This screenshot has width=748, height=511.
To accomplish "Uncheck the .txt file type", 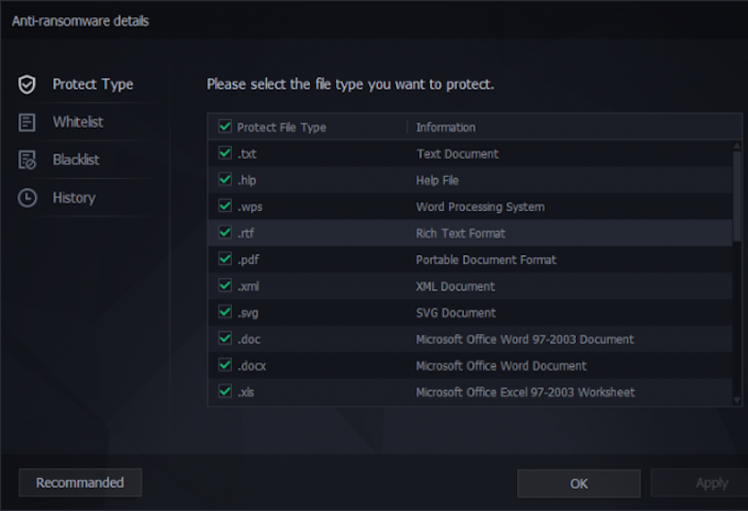I will [225, 153].
